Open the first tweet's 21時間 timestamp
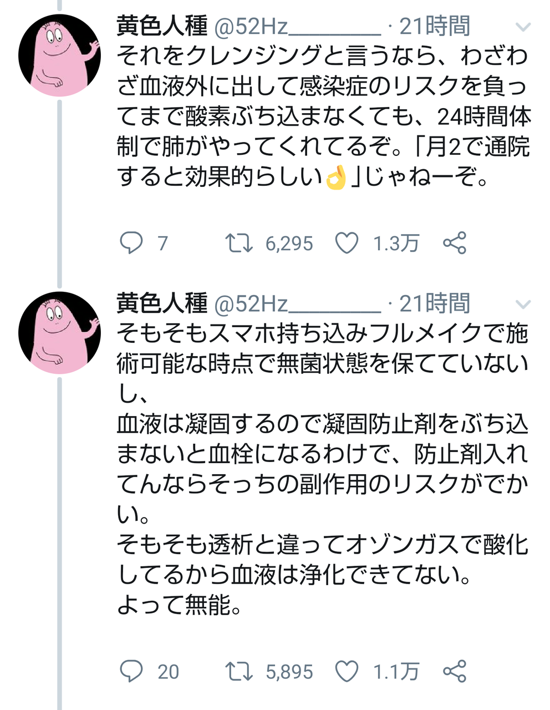The height and width of the screenshot is (710, 550). click(x=435, y=26)
